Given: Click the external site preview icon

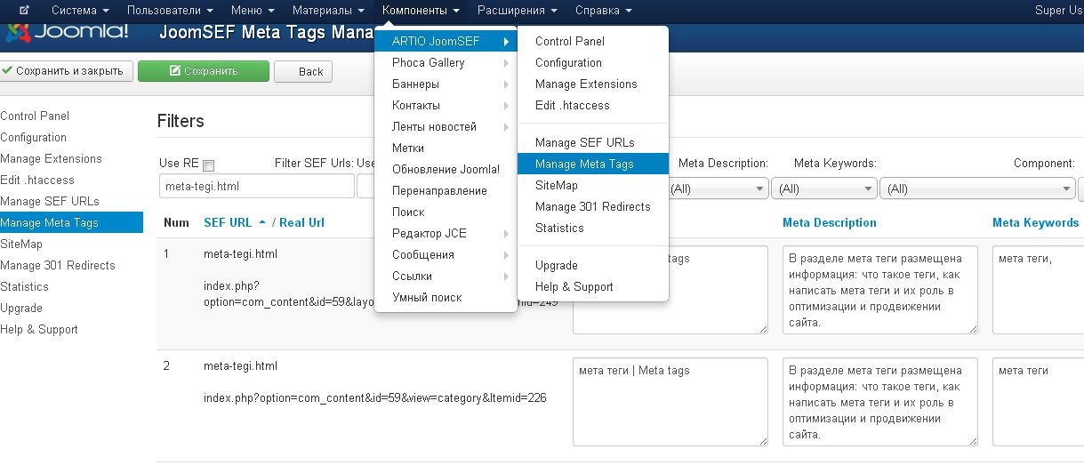Looking at the screenshot, I should tap(23, 11).
